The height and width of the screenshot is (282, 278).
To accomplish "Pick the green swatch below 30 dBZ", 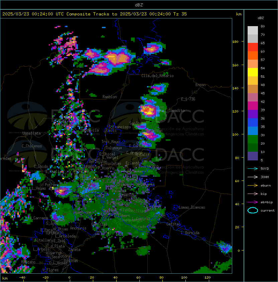I will [x=253, y=139].
